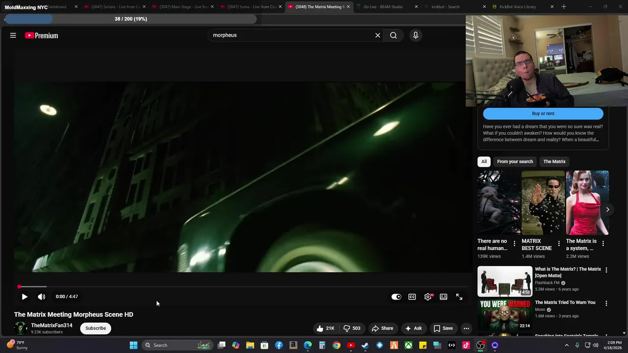
Task: Open 'There are no real human' short
Action: click(x=499, y=202)
